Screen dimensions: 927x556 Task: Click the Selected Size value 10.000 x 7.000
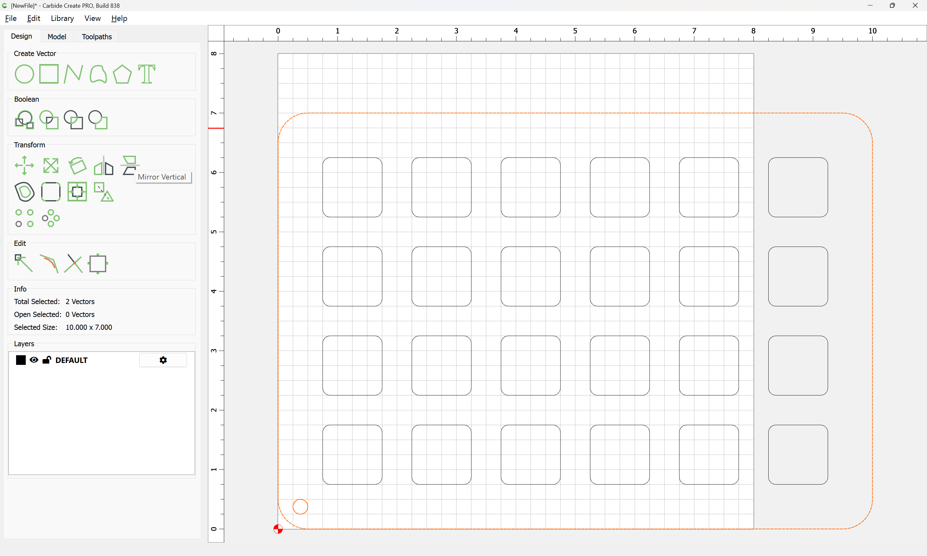89,327
